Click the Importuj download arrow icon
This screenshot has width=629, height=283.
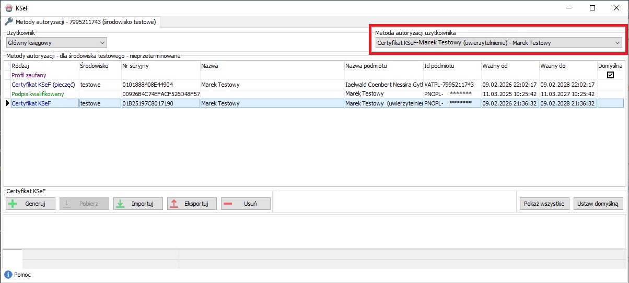point(120,204)
